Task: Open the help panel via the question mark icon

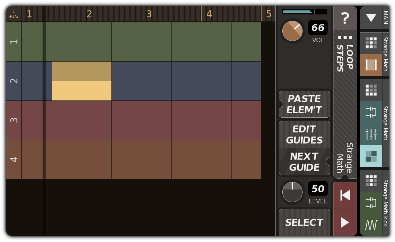Action: [x=345, y=17]
